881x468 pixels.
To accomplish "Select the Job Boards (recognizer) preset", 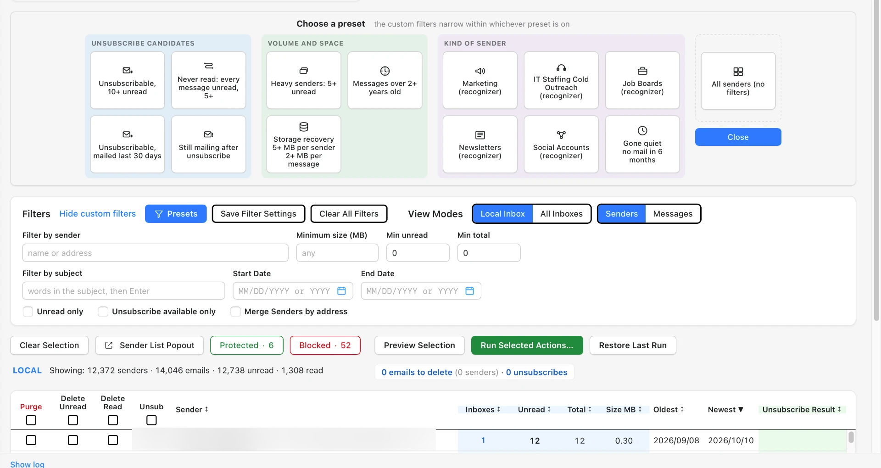I will point(642,80).
